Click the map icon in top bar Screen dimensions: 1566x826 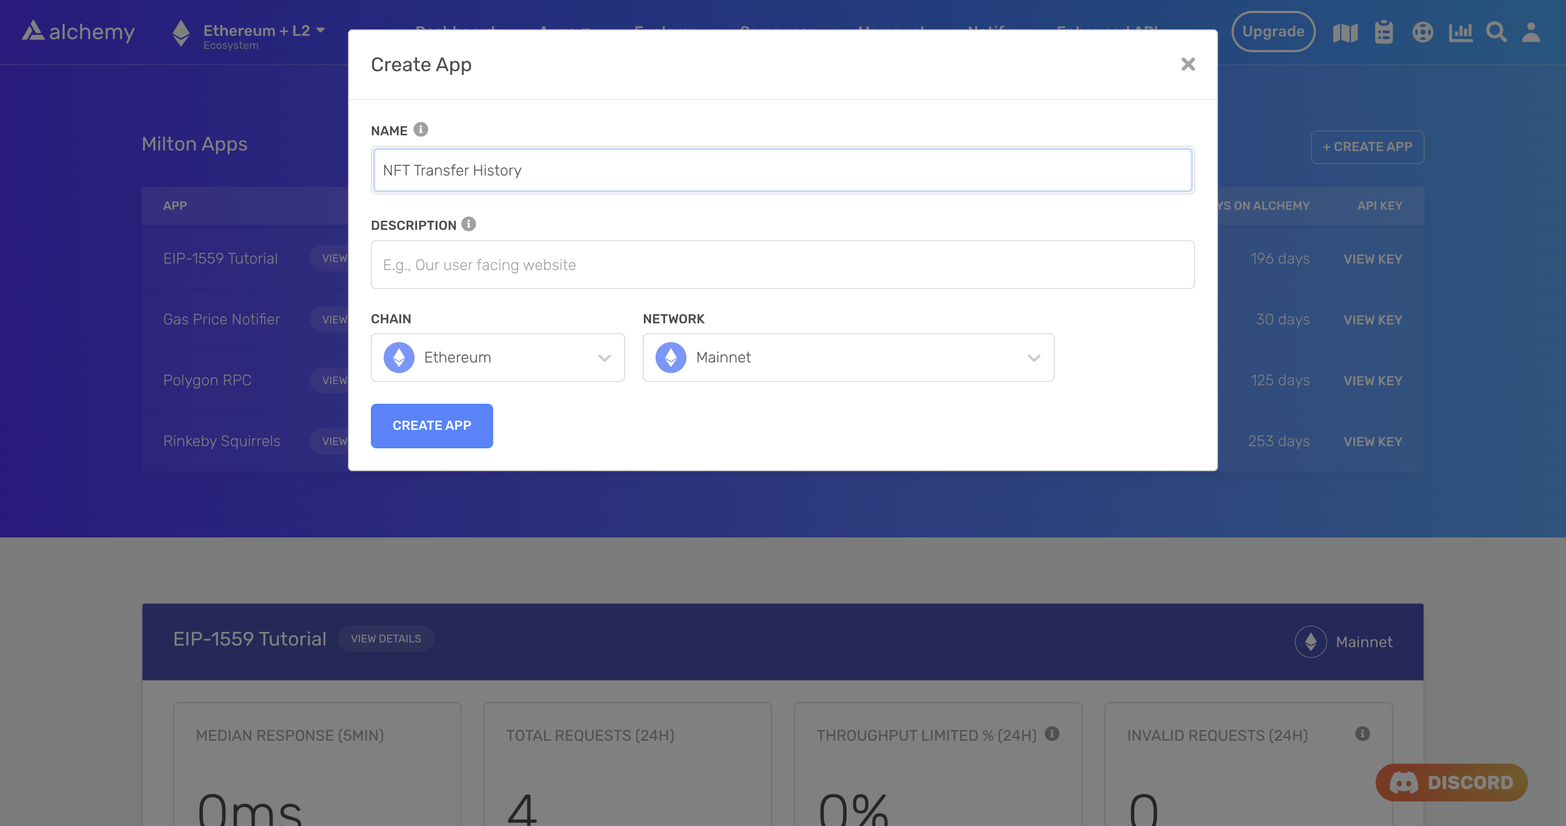pos(1345,32)
